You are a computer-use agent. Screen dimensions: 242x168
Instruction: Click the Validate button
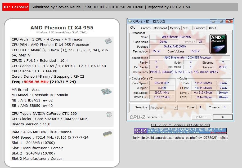click(201, 117)
